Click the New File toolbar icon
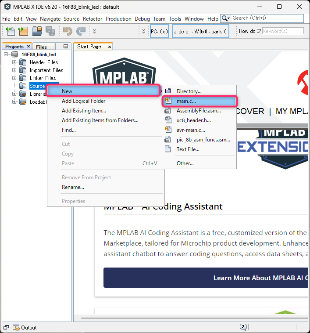 click(10, 31)
